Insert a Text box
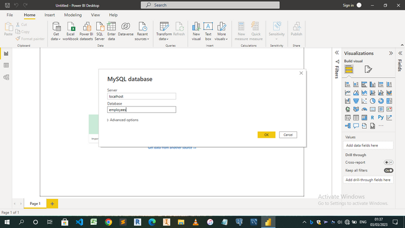Image resolution: width=405 pixels, height=228 pixels. click(x=208, y=31)
